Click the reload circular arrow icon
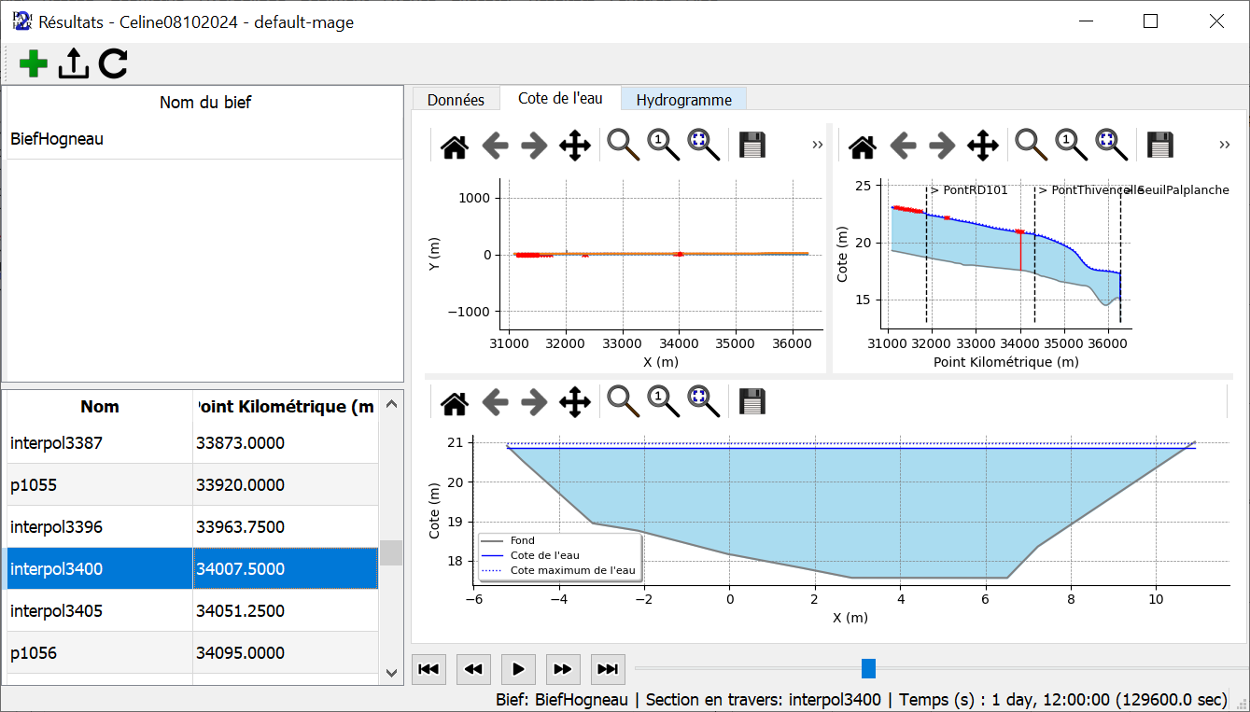The width and height of the screenshot is (1250, 712). tap(113, 63)
